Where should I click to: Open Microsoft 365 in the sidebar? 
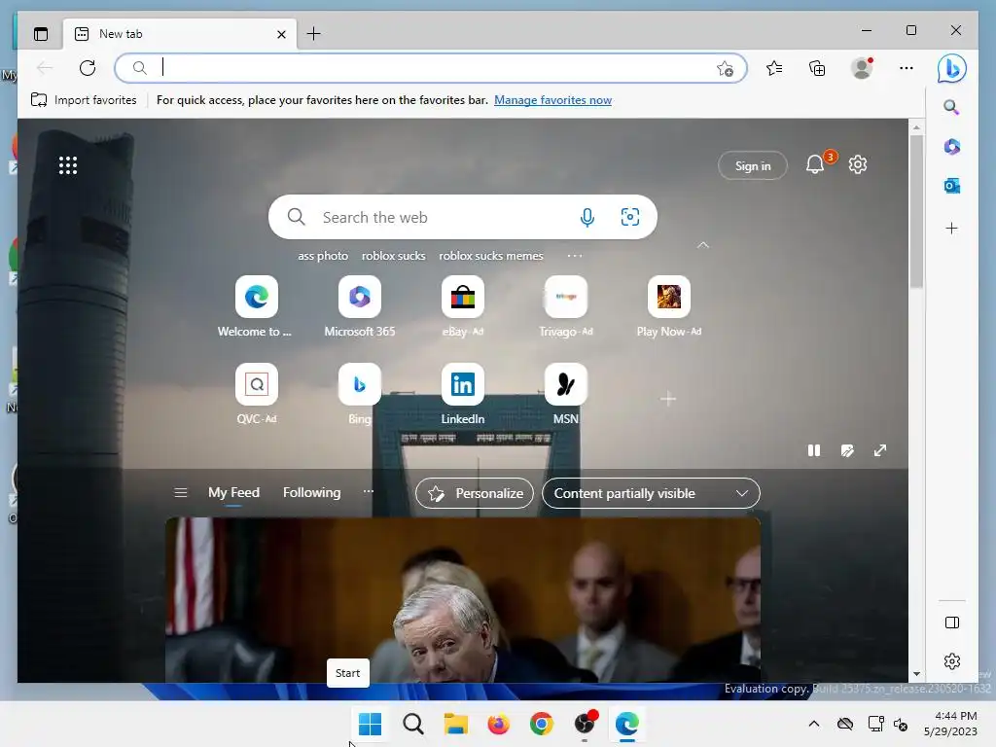951,147
